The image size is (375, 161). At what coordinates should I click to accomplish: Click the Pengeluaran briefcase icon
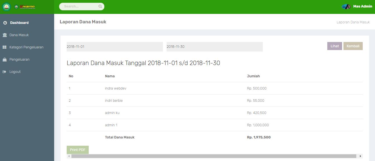(x=4, y=59)
